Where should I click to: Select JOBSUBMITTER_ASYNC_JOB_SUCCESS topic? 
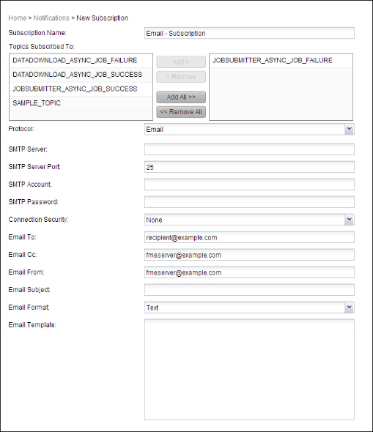tap(81, 89)
